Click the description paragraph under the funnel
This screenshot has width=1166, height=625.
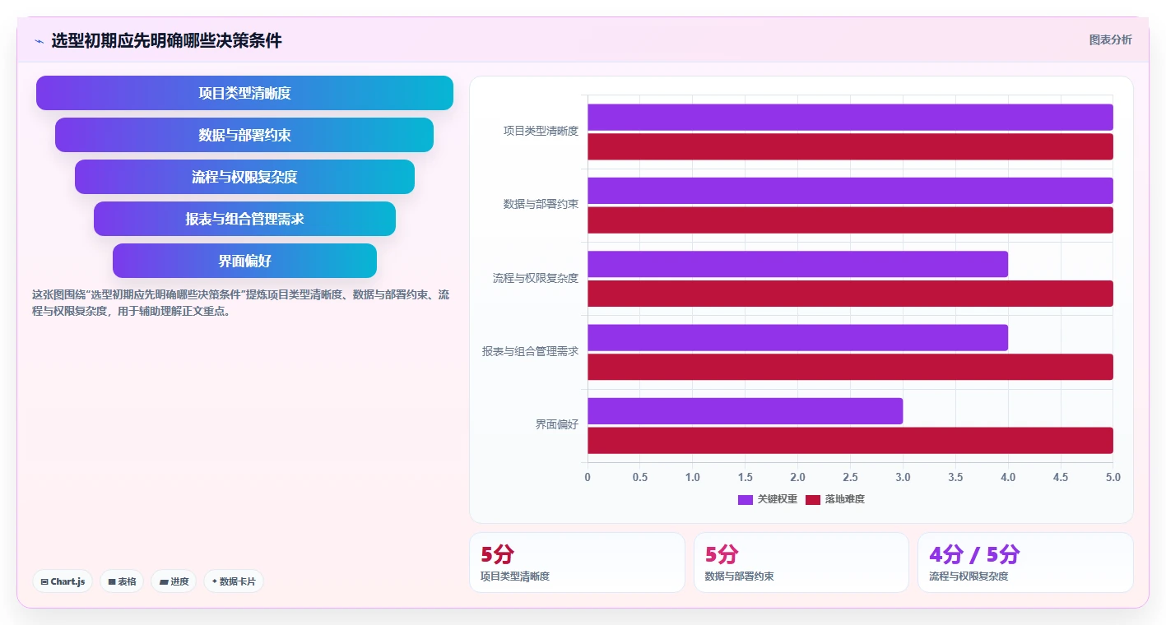coord(240,303)
